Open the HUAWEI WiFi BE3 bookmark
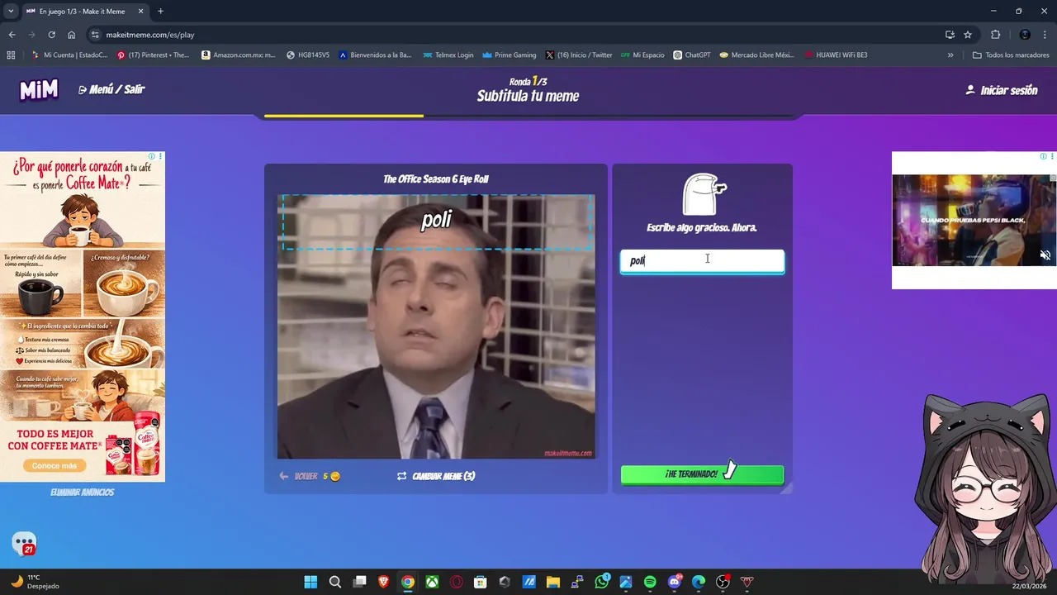 click(836, 55)
